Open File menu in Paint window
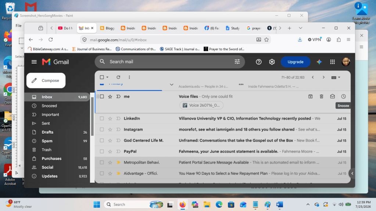The image size is (376, 211). [18, 26]
